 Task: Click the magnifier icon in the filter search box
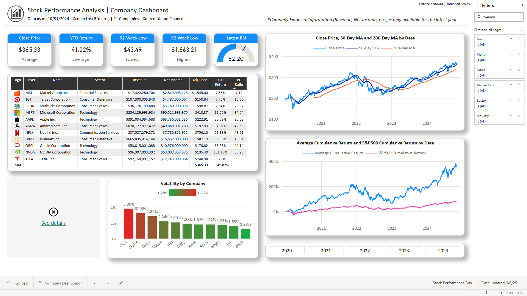(x=479, y=17)
